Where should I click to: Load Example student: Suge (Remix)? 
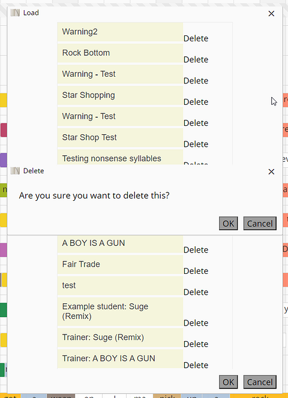[120, 312]
